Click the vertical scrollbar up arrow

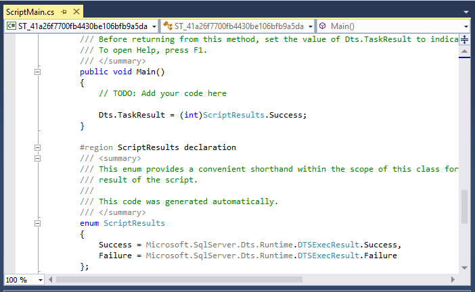tap(464, 51)
